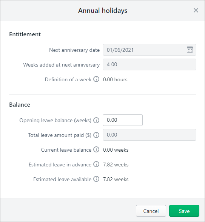Show info for Estimated leave in advance
The image size is (205, 222).
[96, 164]
